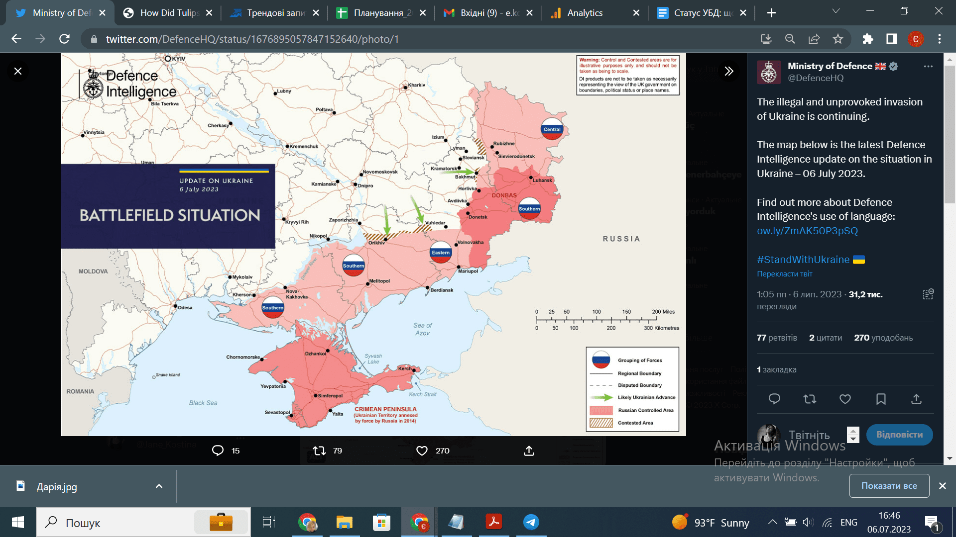Toggle the browser side panel icon
956x537 pixels.
[892, 39]
